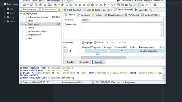Screen dimensions: 182x102
Task: Open the Código CREATE tab
Action: [x=150, y=15]
